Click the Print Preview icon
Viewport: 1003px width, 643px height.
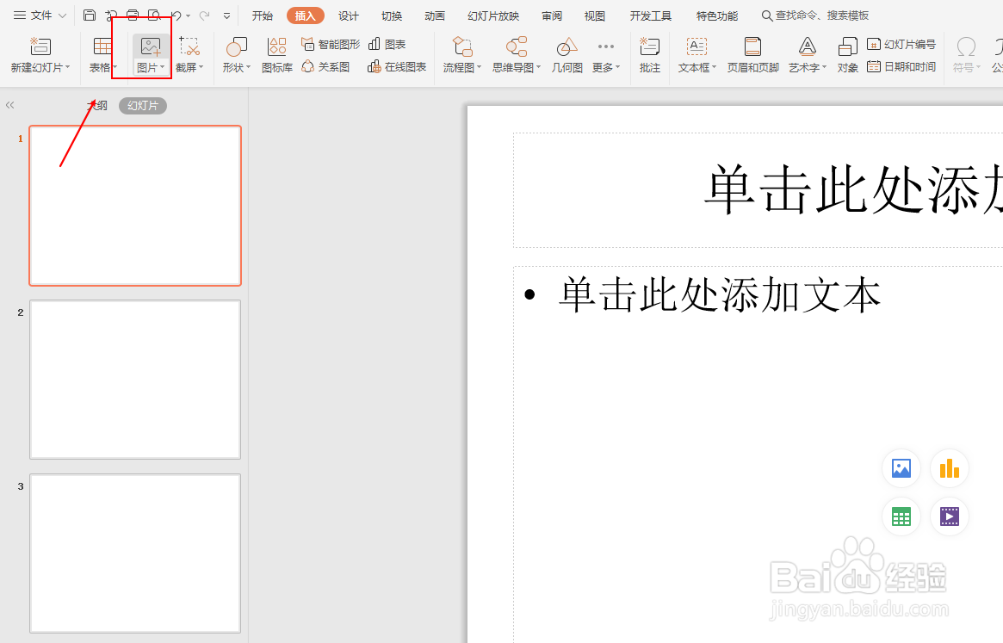pyautogui.click(x=154, y=15)
